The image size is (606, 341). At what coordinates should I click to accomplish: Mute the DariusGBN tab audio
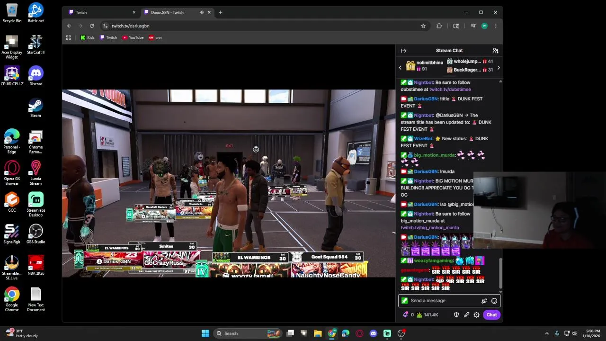click(x=202, y=12)
